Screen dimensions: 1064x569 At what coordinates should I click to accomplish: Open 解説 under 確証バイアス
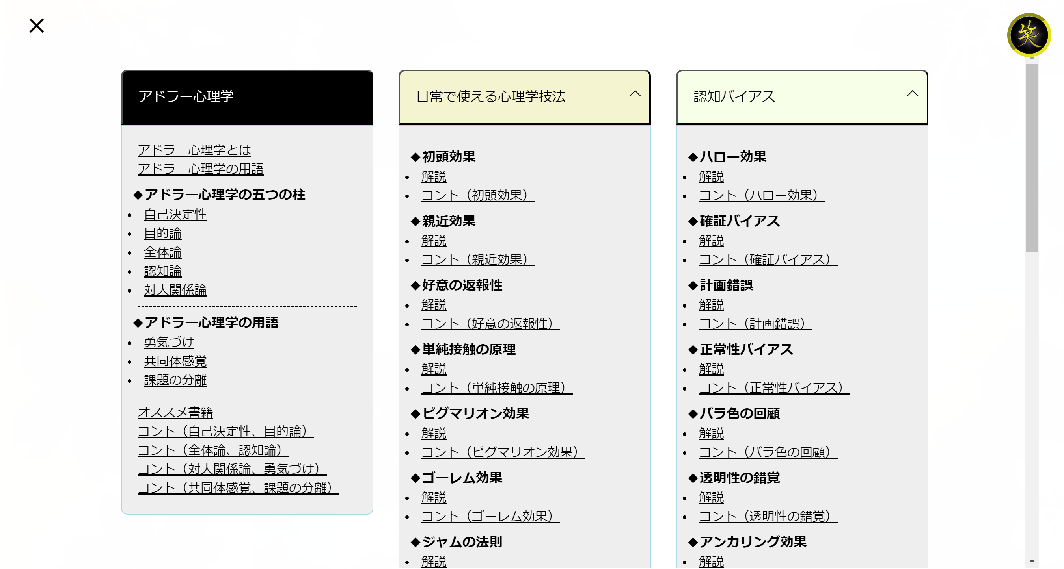[711, 241]
